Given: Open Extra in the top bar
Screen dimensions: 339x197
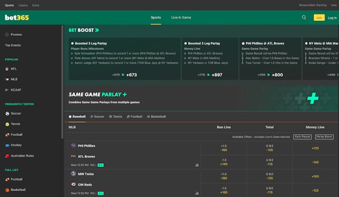Looking at the screenshot, I should tap(36, 5).
